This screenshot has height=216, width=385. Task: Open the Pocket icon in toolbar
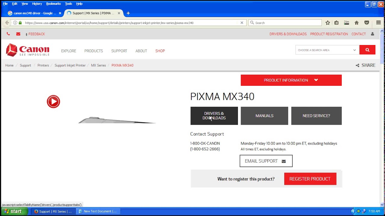[367, 23]
